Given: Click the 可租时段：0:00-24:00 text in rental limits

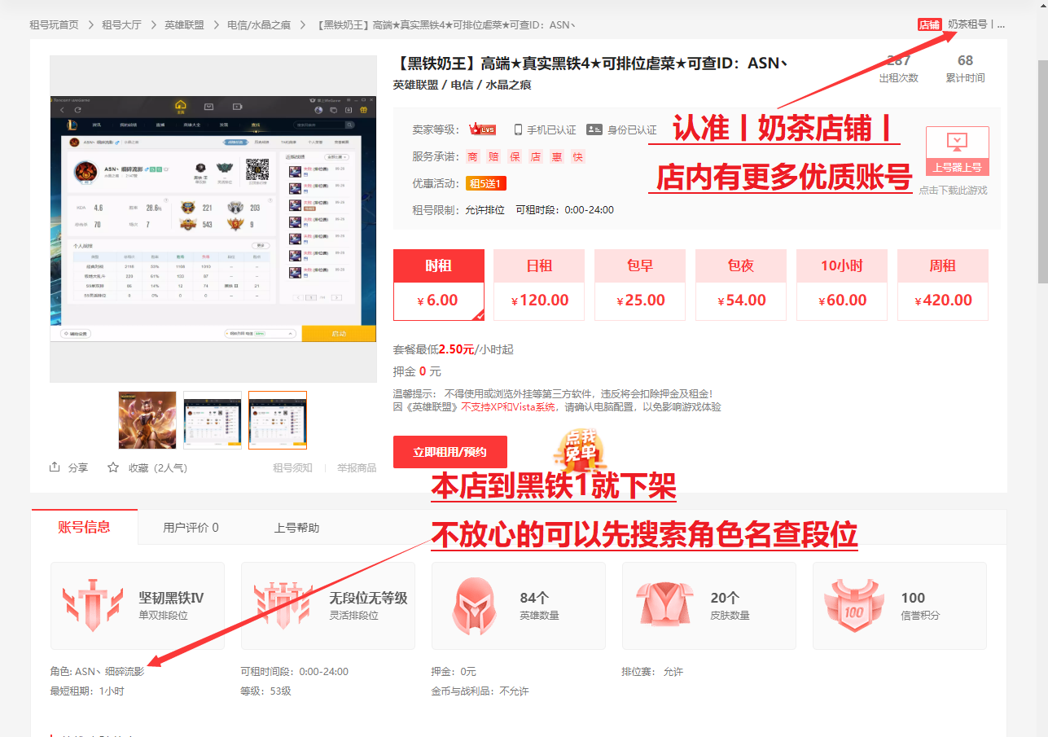Looking at the screenshot, I should [564, 210].
